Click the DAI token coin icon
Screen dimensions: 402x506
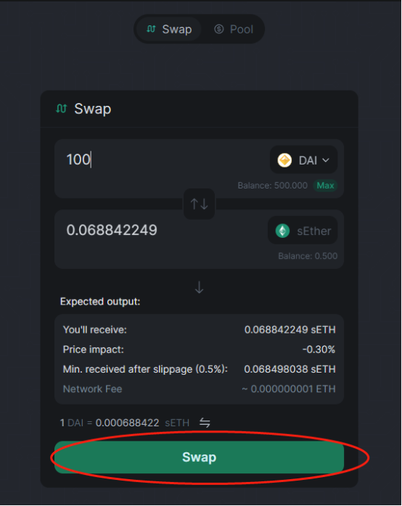(x=284, y=160)
